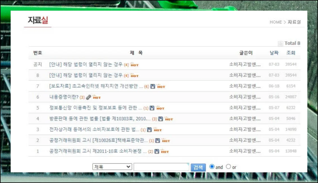Click the save disk icon on row 2
The image size is (318, 183).
click(158, 140)
